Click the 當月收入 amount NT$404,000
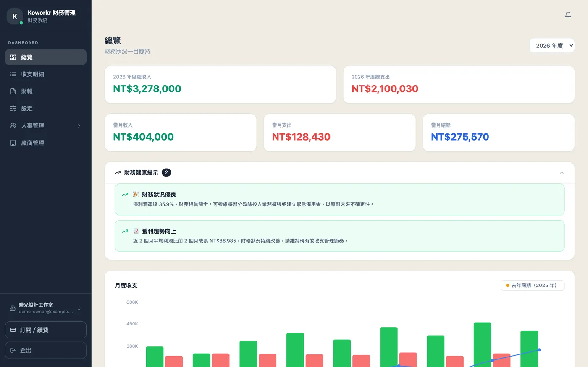The width and height of the screenshot is (588, 367). (143, 137)
